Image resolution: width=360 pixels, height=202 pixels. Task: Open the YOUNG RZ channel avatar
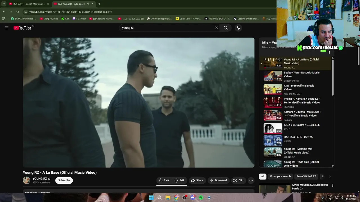pos(26,180)
